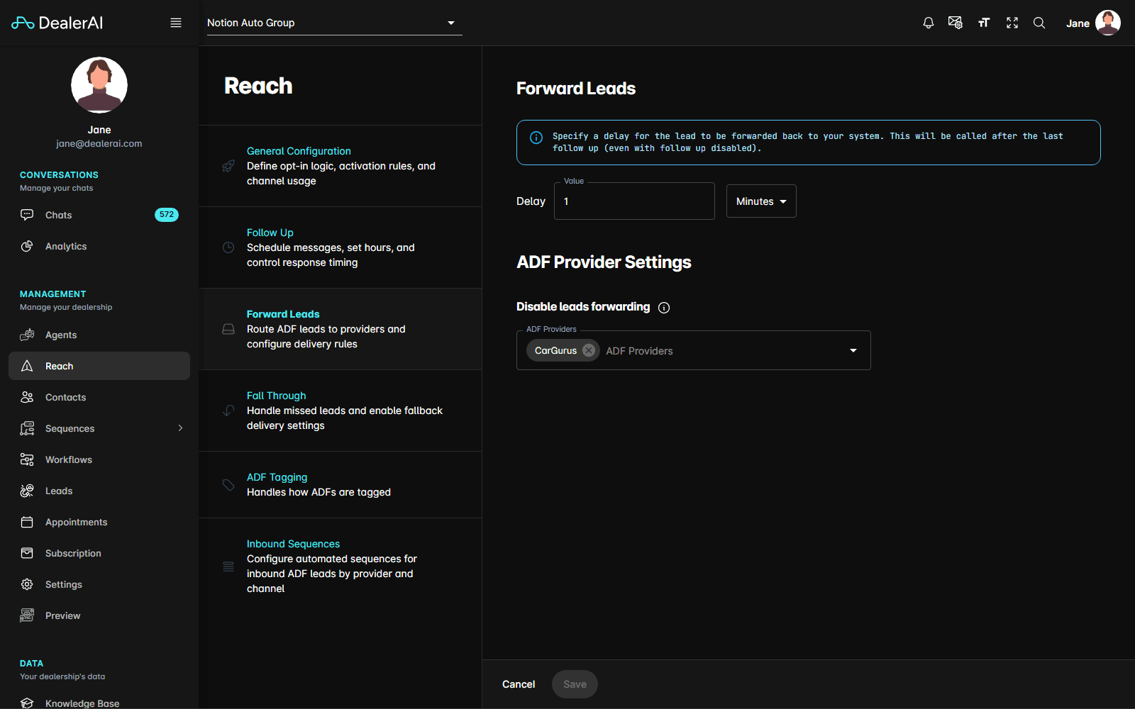Open Leads in sidebar
This screenshot has height=709, width=1135.
[99, 491]
